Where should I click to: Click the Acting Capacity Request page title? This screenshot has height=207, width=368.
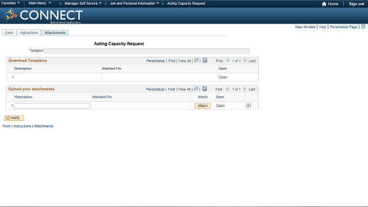(x=119, y=44)
